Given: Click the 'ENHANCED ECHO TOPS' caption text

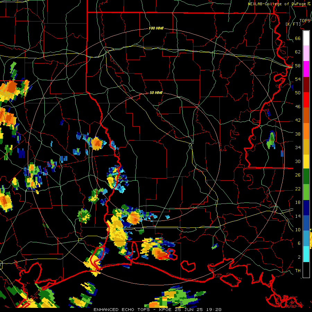Looking at the screenshot, I should click(x=122, y=310).
